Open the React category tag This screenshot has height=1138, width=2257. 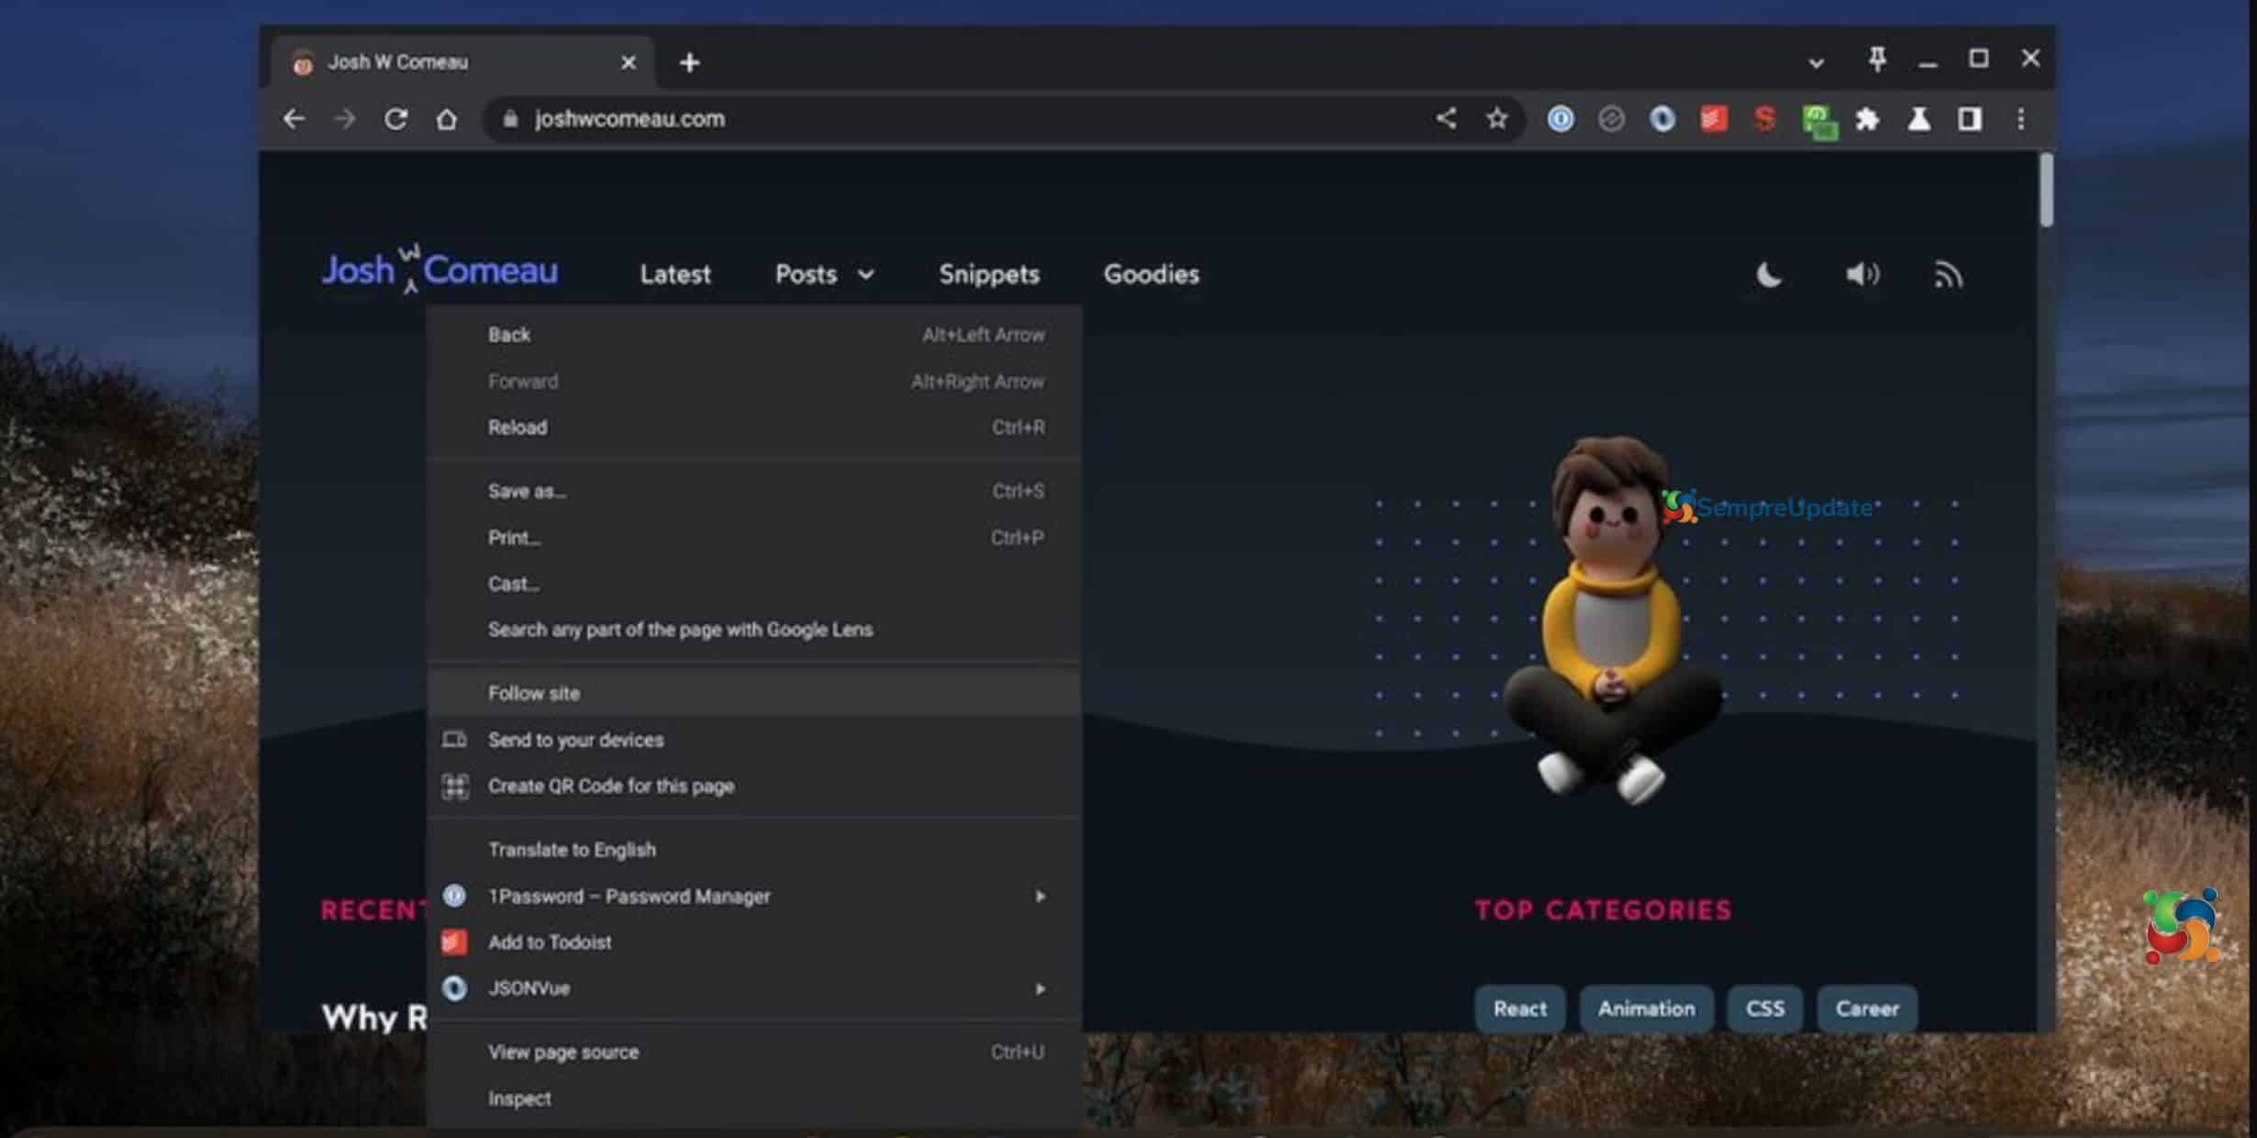1520,1009
